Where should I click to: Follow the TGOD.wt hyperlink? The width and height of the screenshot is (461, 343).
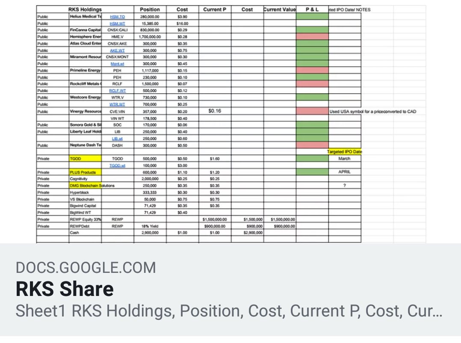click(x=117, y=166)
